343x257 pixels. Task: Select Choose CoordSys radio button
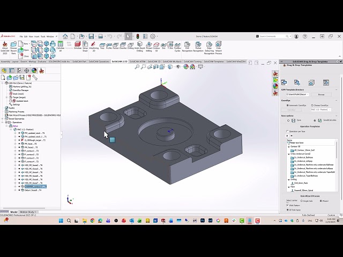pos(312,105)
